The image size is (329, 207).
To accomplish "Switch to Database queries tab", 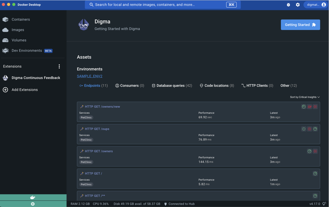I will tap(172, 86).
